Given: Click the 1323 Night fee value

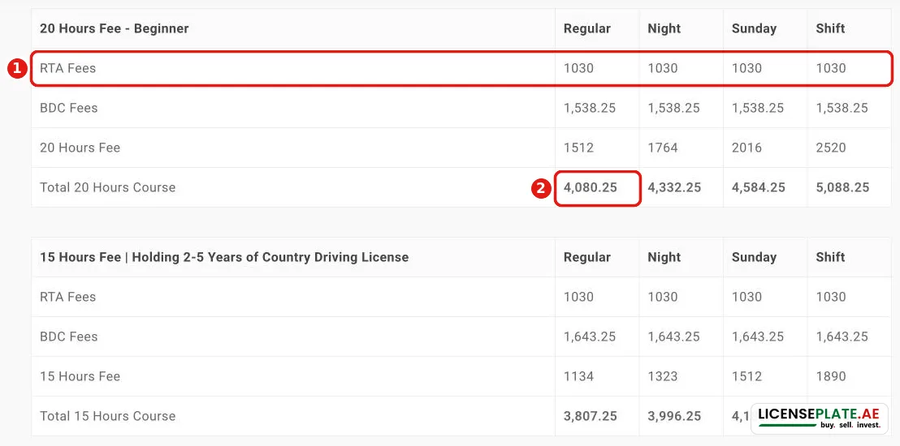Looking at the screenshot, I should click(663, 376).
